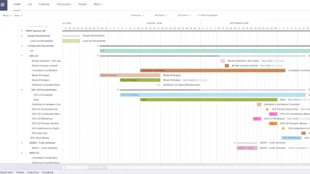310x174 pixels.
Task: Click the teal CD gantt bar
Action: coord(205,51)
